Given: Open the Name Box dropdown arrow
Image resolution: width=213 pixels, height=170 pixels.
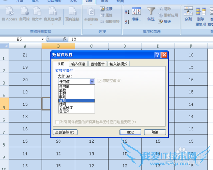Looking at the screenshot, I should tap(43, 39).
